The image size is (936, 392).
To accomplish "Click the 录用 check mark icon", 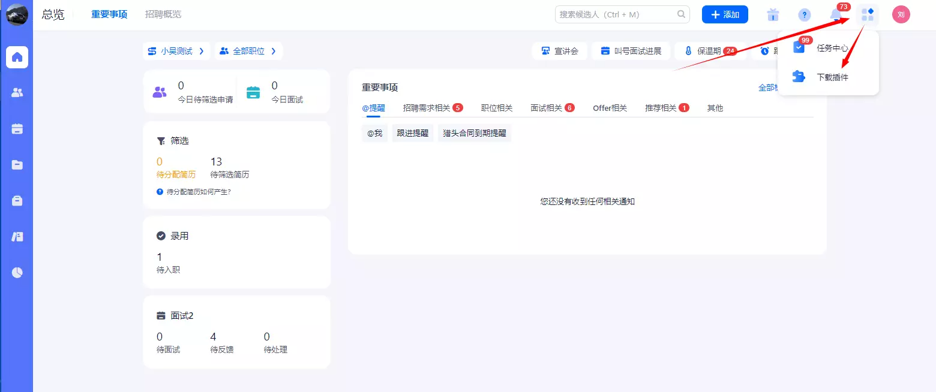I will tap(161, 236).
